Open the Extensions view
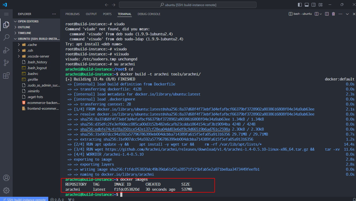Image resolution: width=356 pixels, height=201 pixels. (x=6, y=76)
